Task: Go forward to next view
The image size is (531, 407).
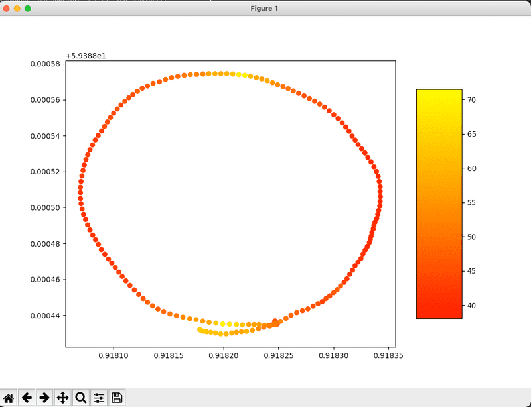Action: (45, 397)
